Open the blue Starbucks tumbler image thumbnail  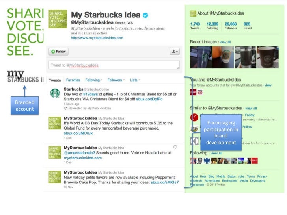pyautogui.click(x=201, y=57)
